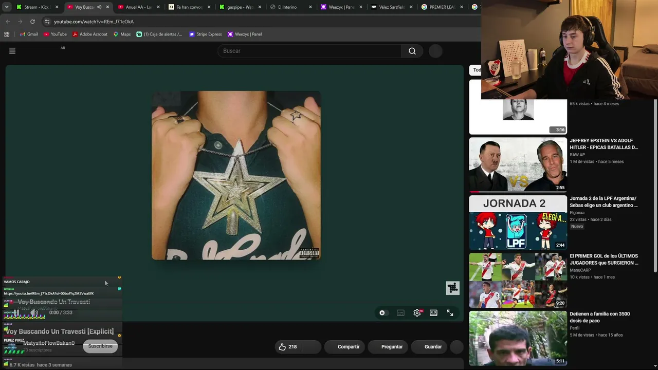
Task: Switch to theater mode in the player
Action: coord(433,313)
